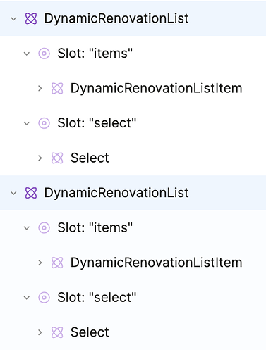Click the second "items" slot circle icon

[x=44, y=228]
